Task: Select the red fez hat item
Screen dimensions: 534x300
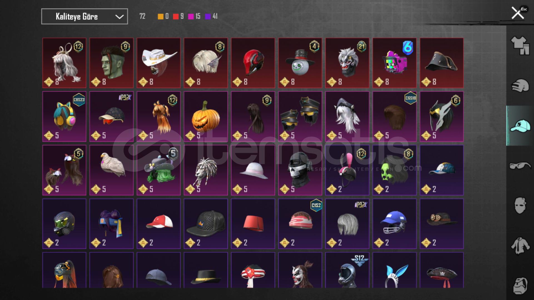Action: pos(253,224)
